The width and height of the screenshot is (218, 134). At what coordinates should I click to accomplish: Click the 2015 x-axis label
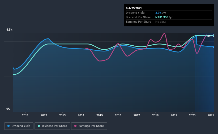(100, 115)
